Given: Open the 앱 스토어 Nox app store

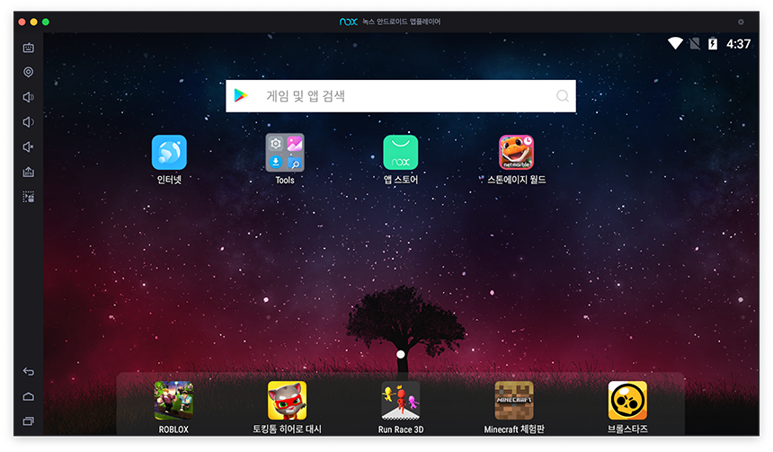Looking at the screenshot, I should click(401, 152).
